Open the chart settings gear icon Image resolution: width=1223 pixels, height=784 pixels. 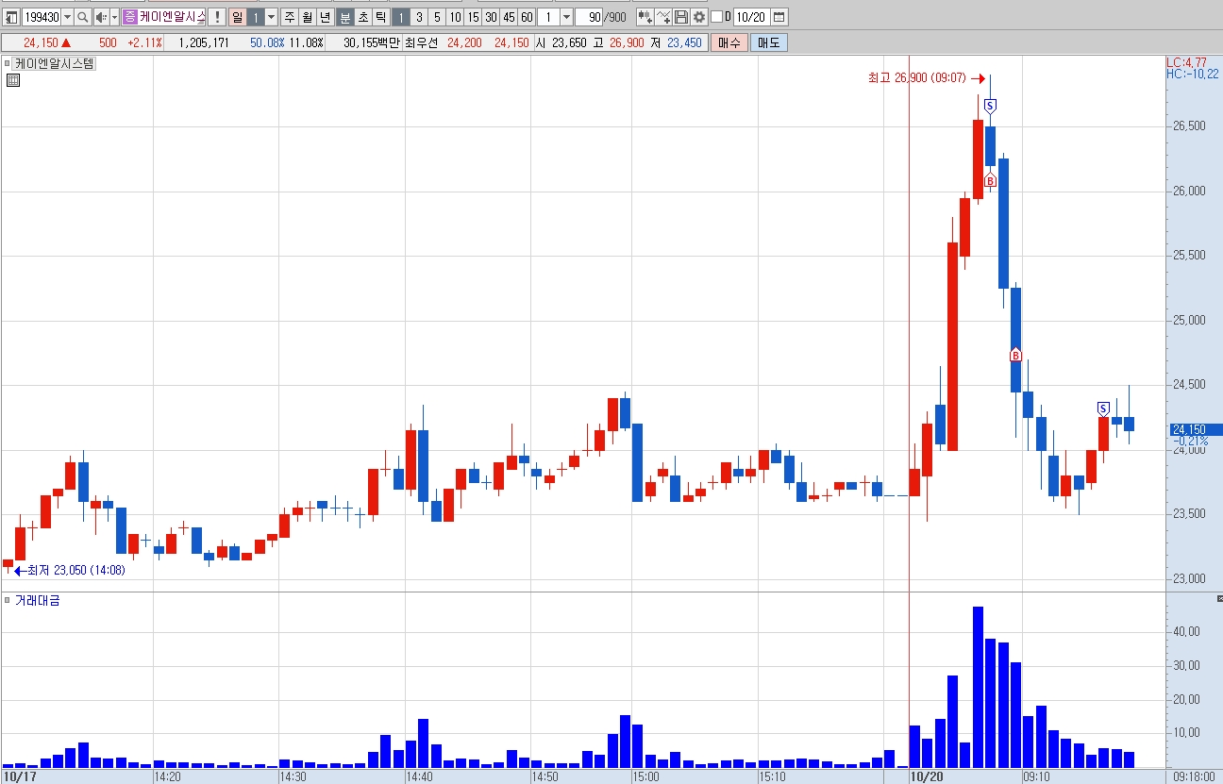tap(699, 17)
